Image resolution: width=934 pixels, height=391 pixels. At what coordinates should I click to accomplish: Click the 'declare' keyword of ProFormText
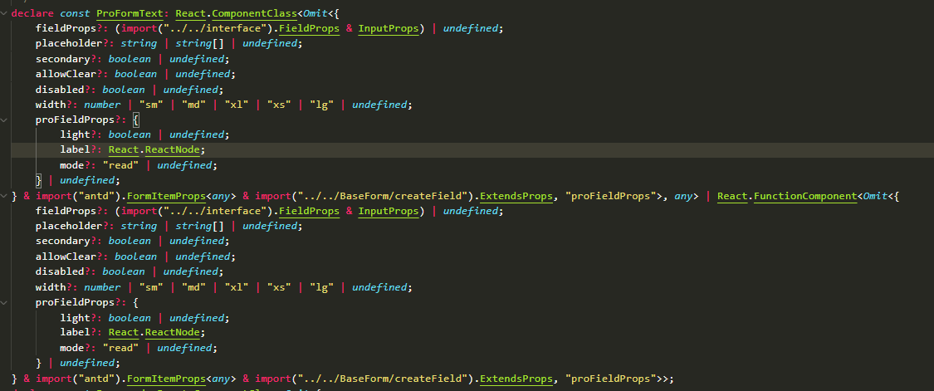point(32,13)
